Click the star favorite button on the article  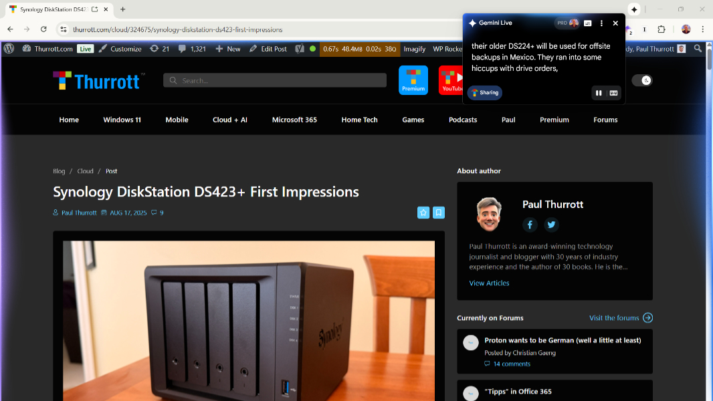(423, 213)
